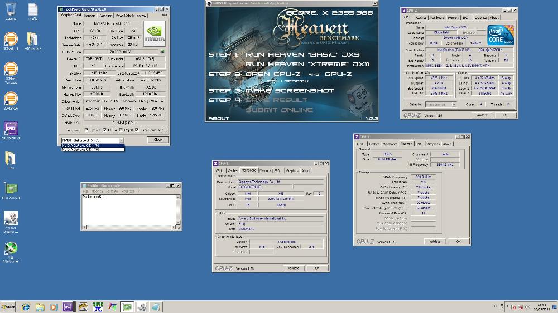Click the GPU Name field in GPU-Z

click(x=113, y=23)
